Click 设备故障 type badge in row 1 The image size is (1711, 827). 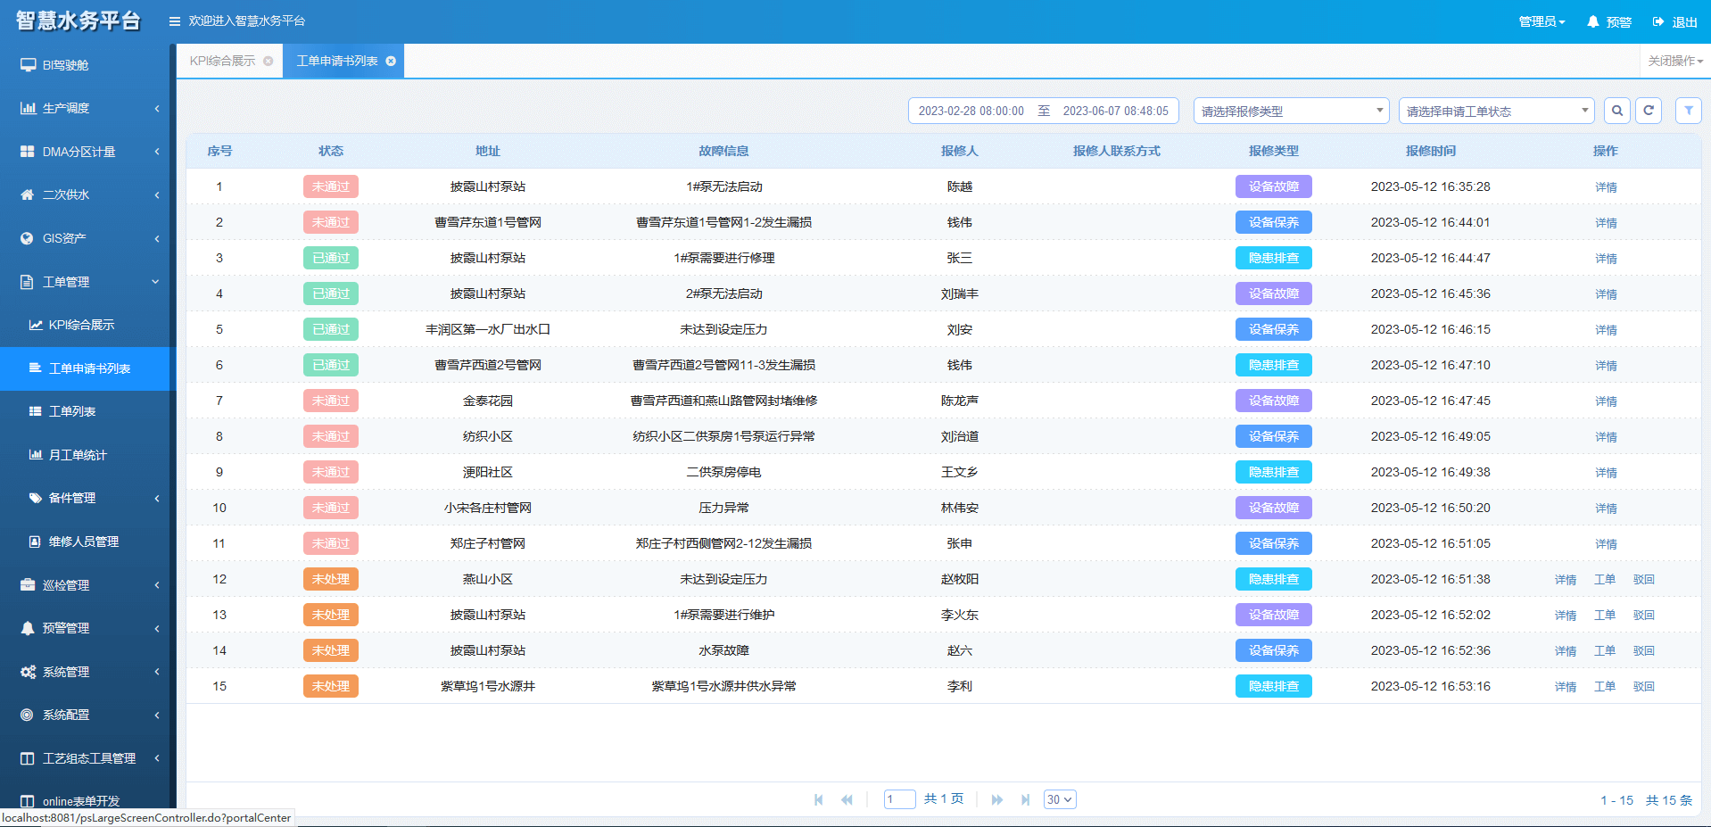pos(1274,186)
